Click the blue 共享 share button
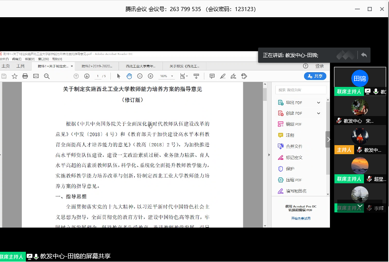The image size is (389, 262). click(315, 76)
